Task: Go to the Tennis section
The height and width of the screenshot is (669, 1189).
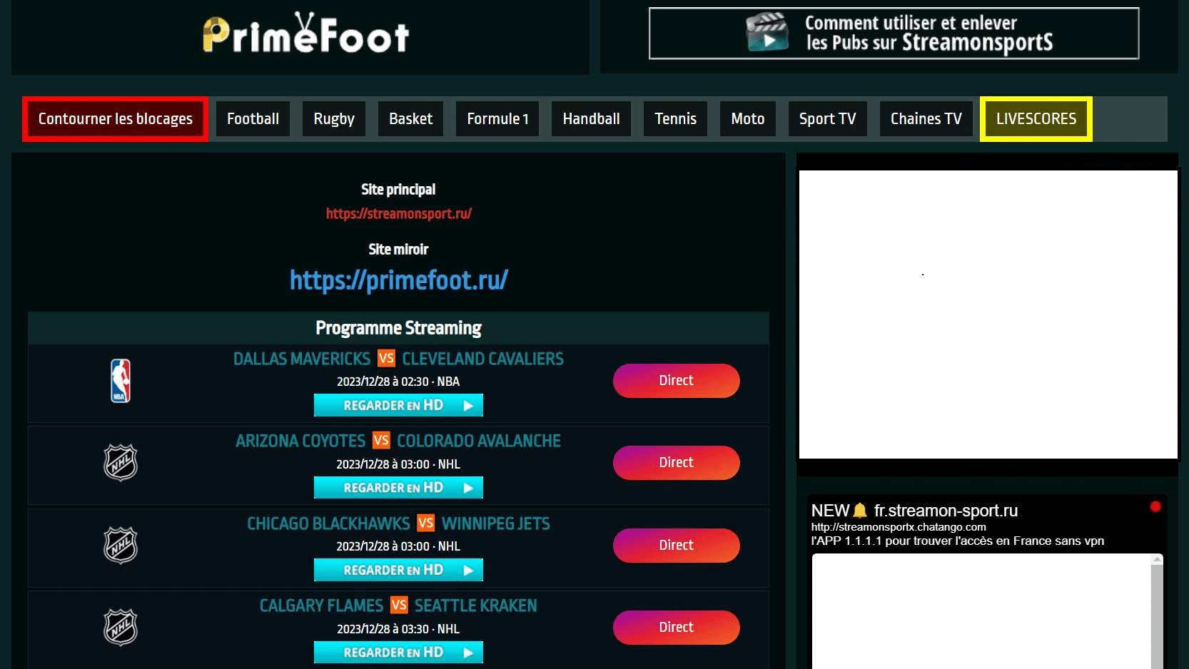Action: tap(675, 119)
